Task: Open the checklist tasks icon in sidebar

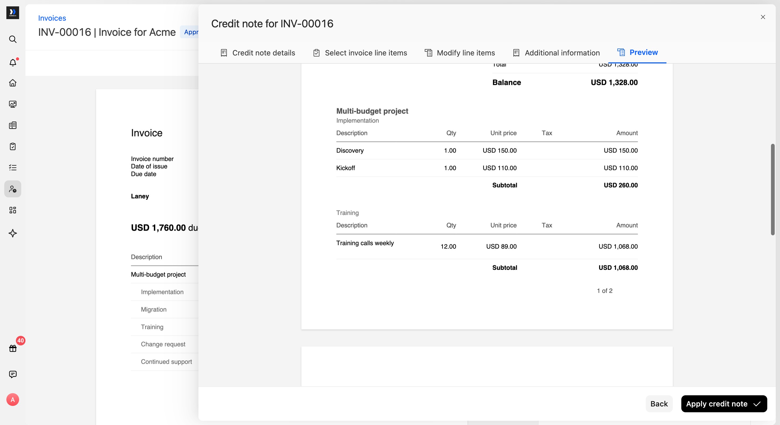Action: pyautogui.click(x=13, y=168)
